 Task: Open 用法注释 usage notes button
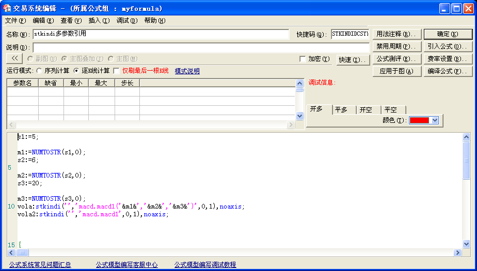pos(396,34)
